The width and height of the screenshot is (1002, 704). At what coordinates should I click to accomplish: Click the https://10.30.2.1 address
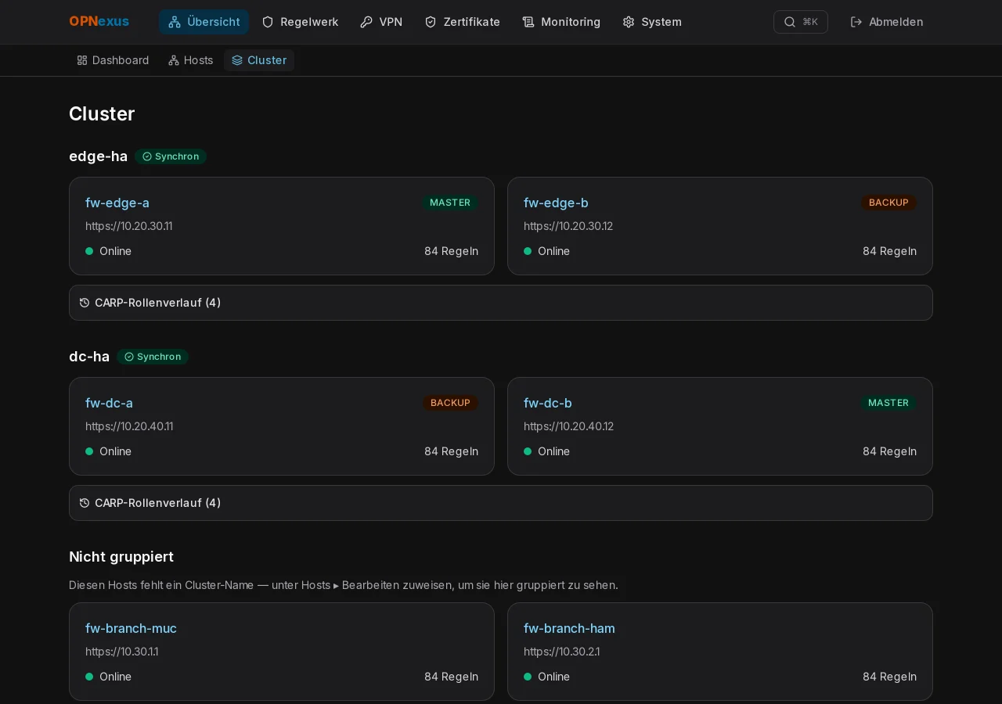[562, 652]
